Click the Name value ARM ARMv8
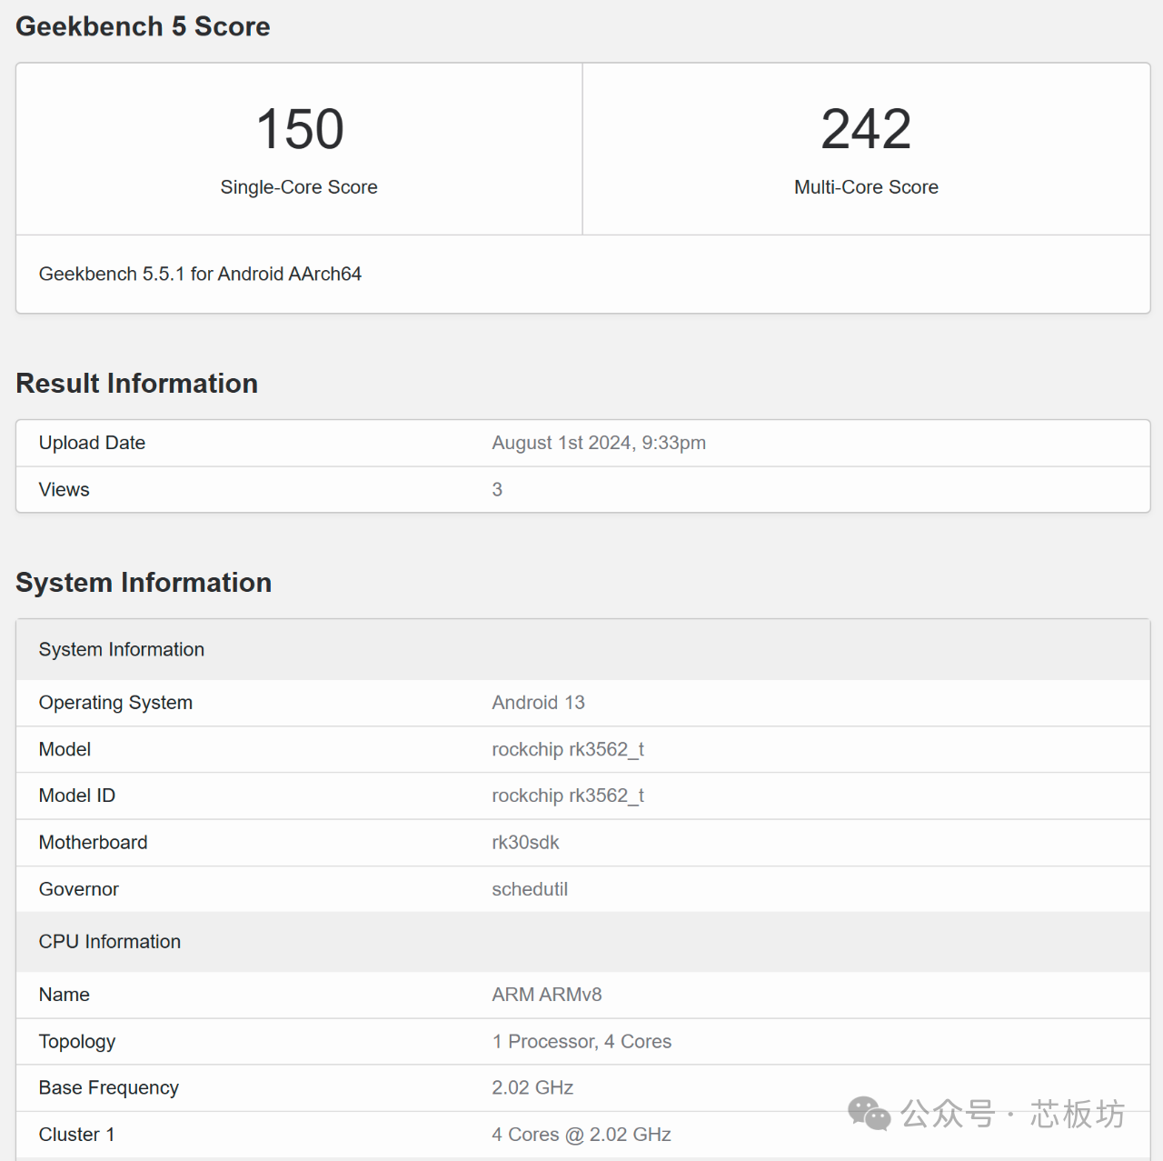1163x1161 pixels. point(547,995)
